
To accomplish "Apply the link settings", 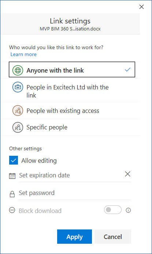I will [74, 236].
